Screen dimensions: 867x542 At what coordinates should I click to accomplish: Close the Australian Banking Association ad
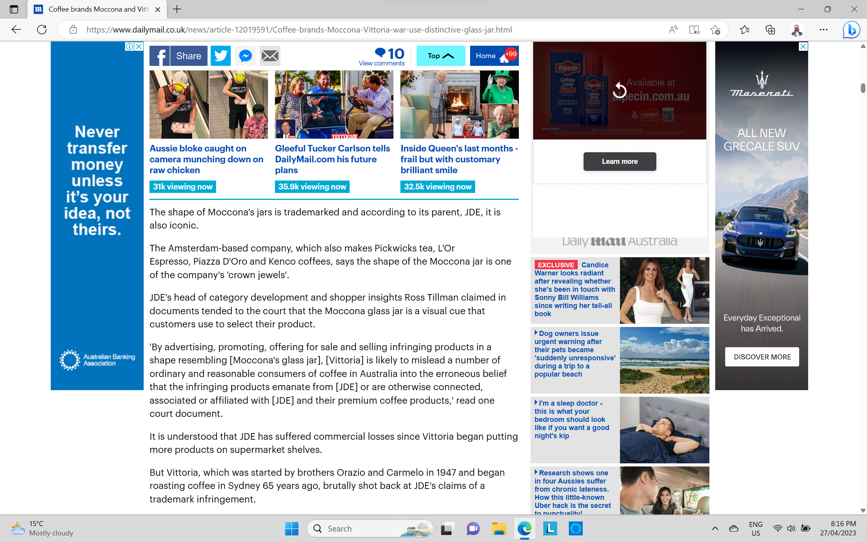point(139,46)
